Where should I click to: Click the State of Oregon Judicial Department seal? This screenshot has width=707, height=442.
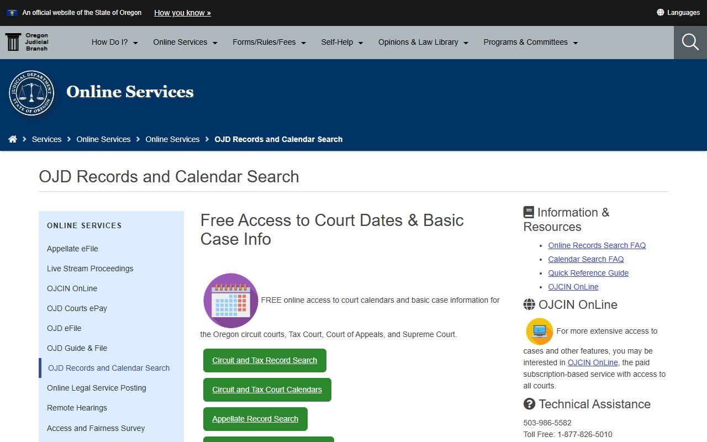click(x=31, y=93)
